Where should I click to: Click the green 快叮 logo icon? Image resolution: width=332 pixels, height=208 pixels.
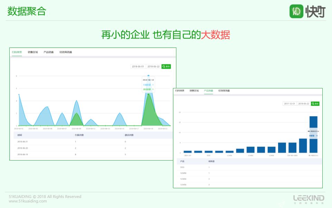(296, 11)
